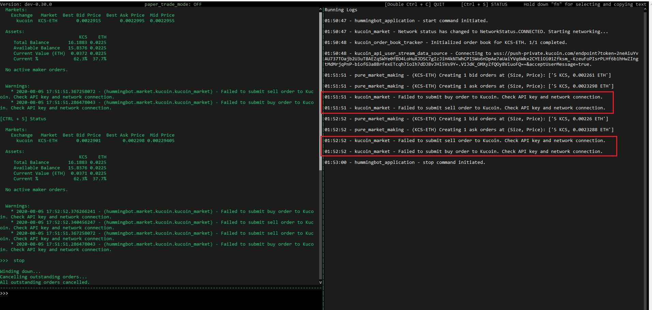Click the Cancelling outstanding orders... message
The height and width of the screenshot is (310, 652).
(43, 277)
